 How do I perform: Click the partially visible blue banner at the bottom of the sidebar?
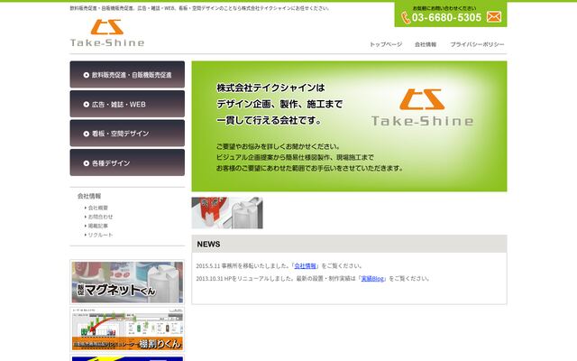[127, 358]
